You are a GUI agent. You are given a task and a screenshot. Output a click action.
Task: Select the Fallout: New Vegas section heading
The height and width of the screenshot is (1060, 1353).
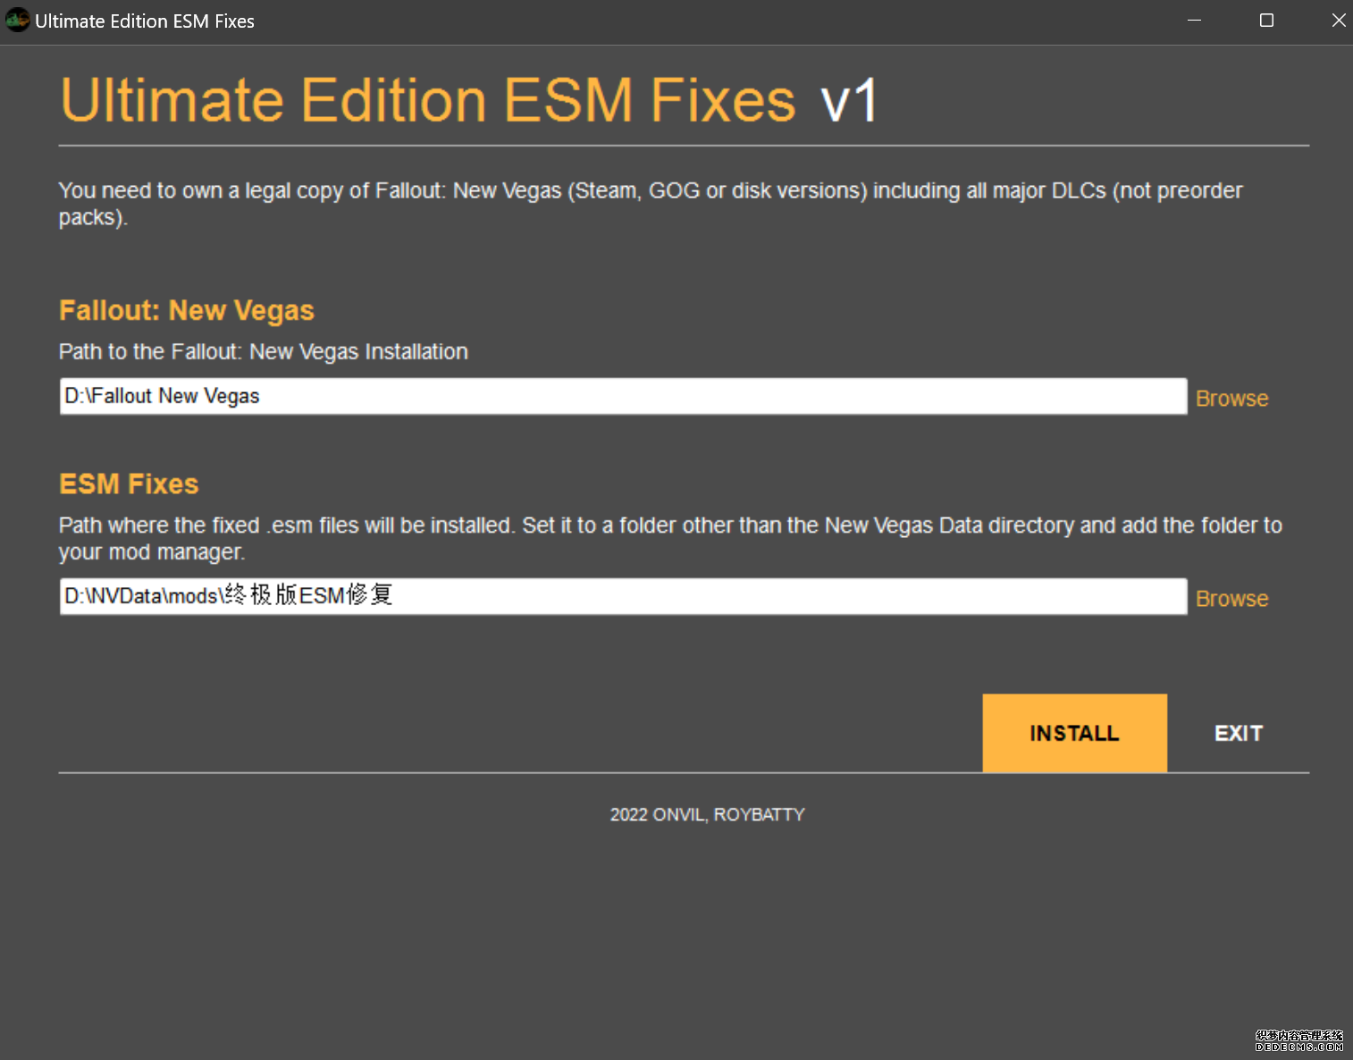tap(186, 310)
